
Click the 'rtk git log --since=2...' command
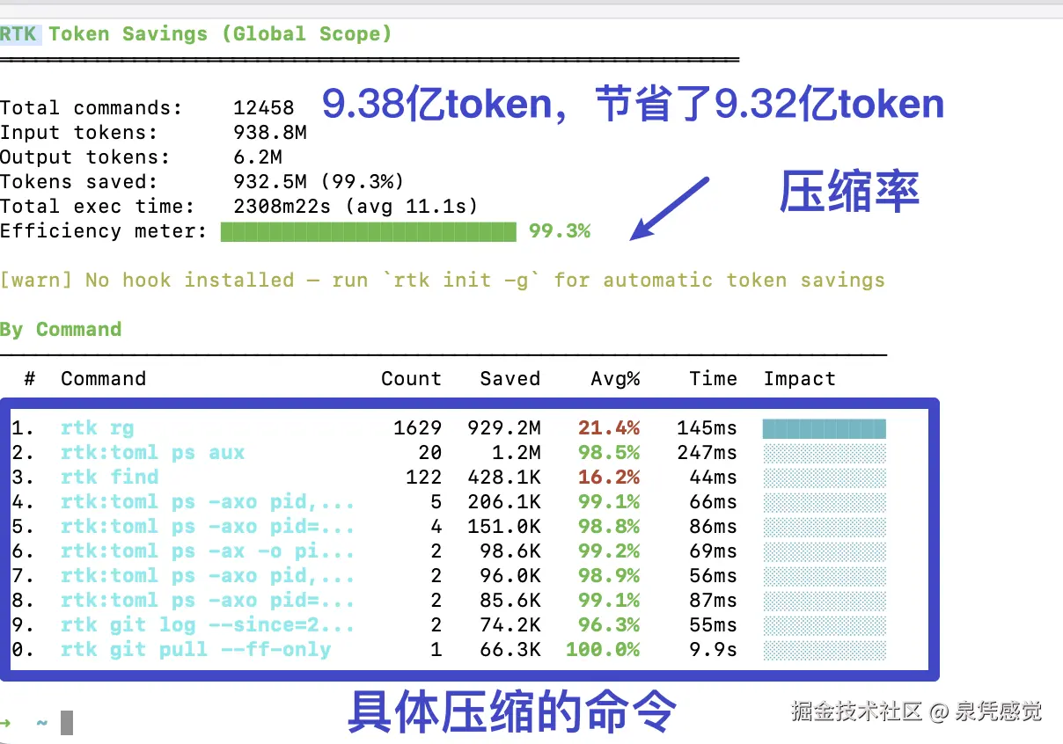(x=208, y=625)
